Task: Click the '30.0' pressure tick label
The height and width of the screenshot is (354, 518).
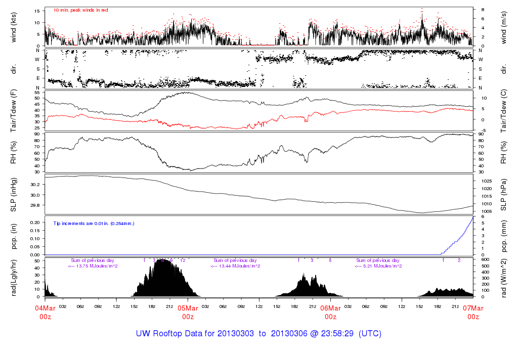Action: (x=35, y=195)
